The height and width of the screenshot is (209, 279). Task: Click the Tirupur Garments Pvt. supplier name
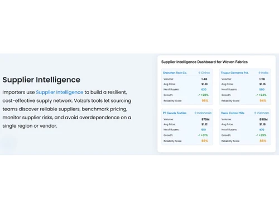[234, 72]
